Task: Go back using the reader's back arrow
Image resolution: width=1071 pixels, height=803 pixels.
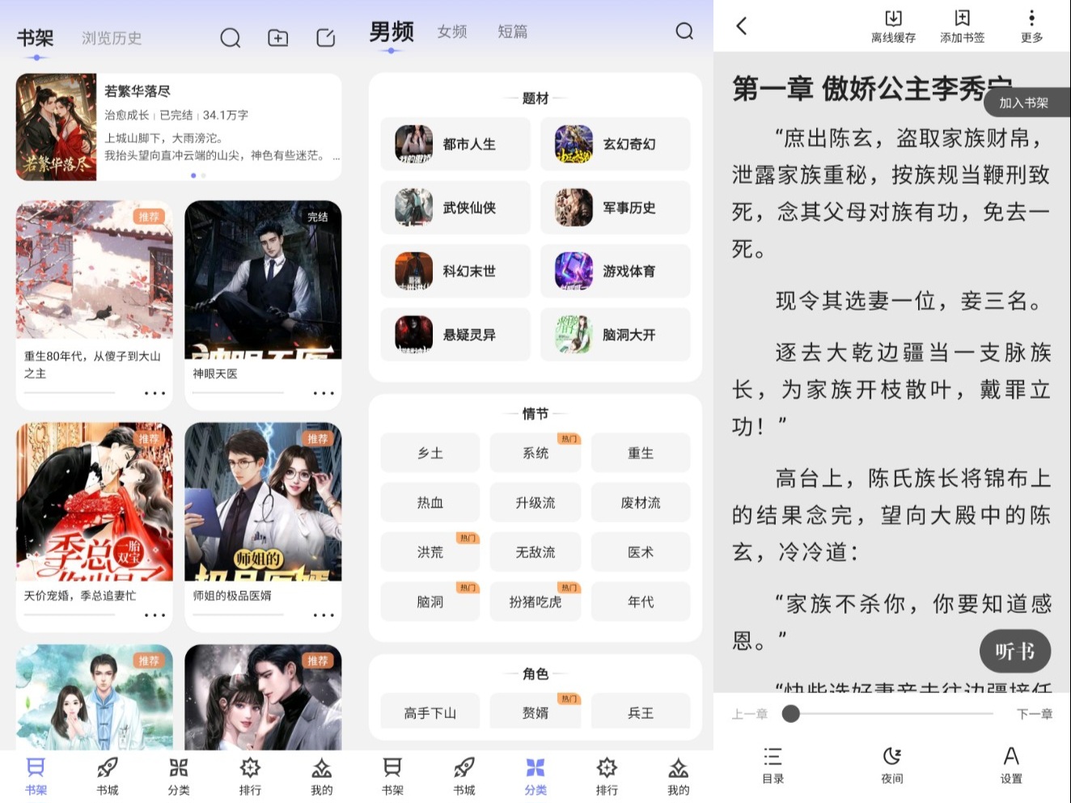Action: (742, 26)
